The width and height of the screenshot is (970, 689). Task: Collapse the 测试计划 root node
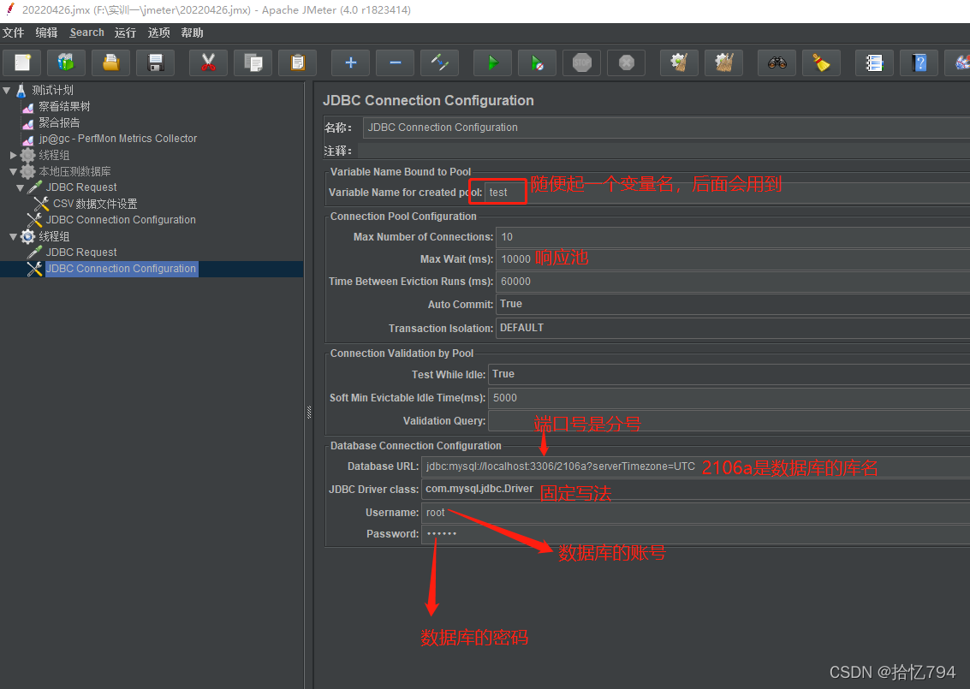click(7, 91)
